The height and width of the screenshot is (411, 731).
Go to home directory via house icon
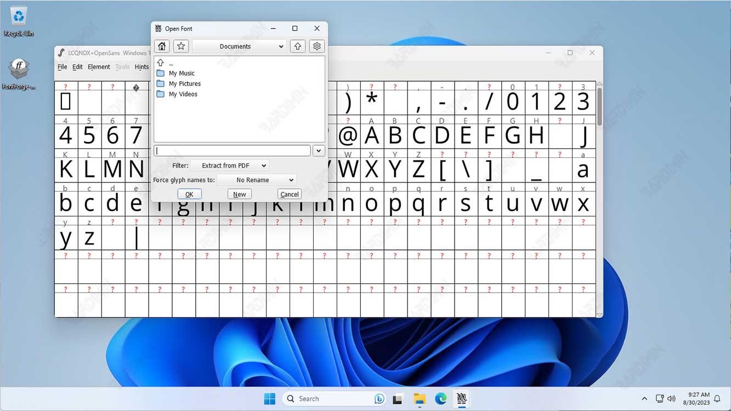coord(161,47)
